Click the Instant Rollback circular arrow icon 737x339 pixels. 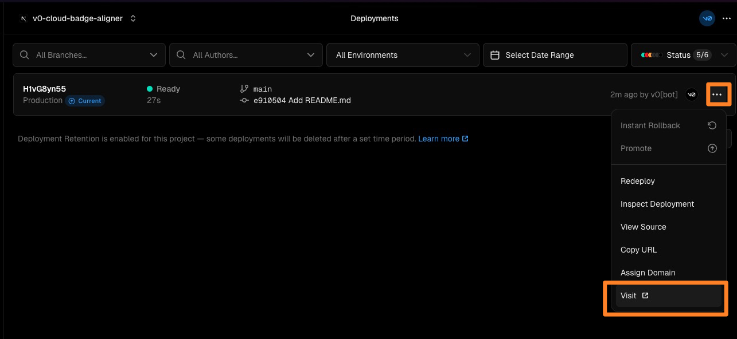[712, 125]
